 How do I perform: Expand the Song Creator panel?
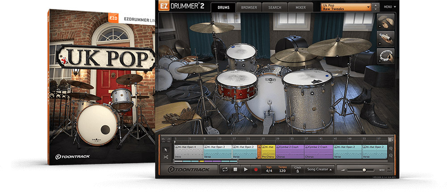319,170
